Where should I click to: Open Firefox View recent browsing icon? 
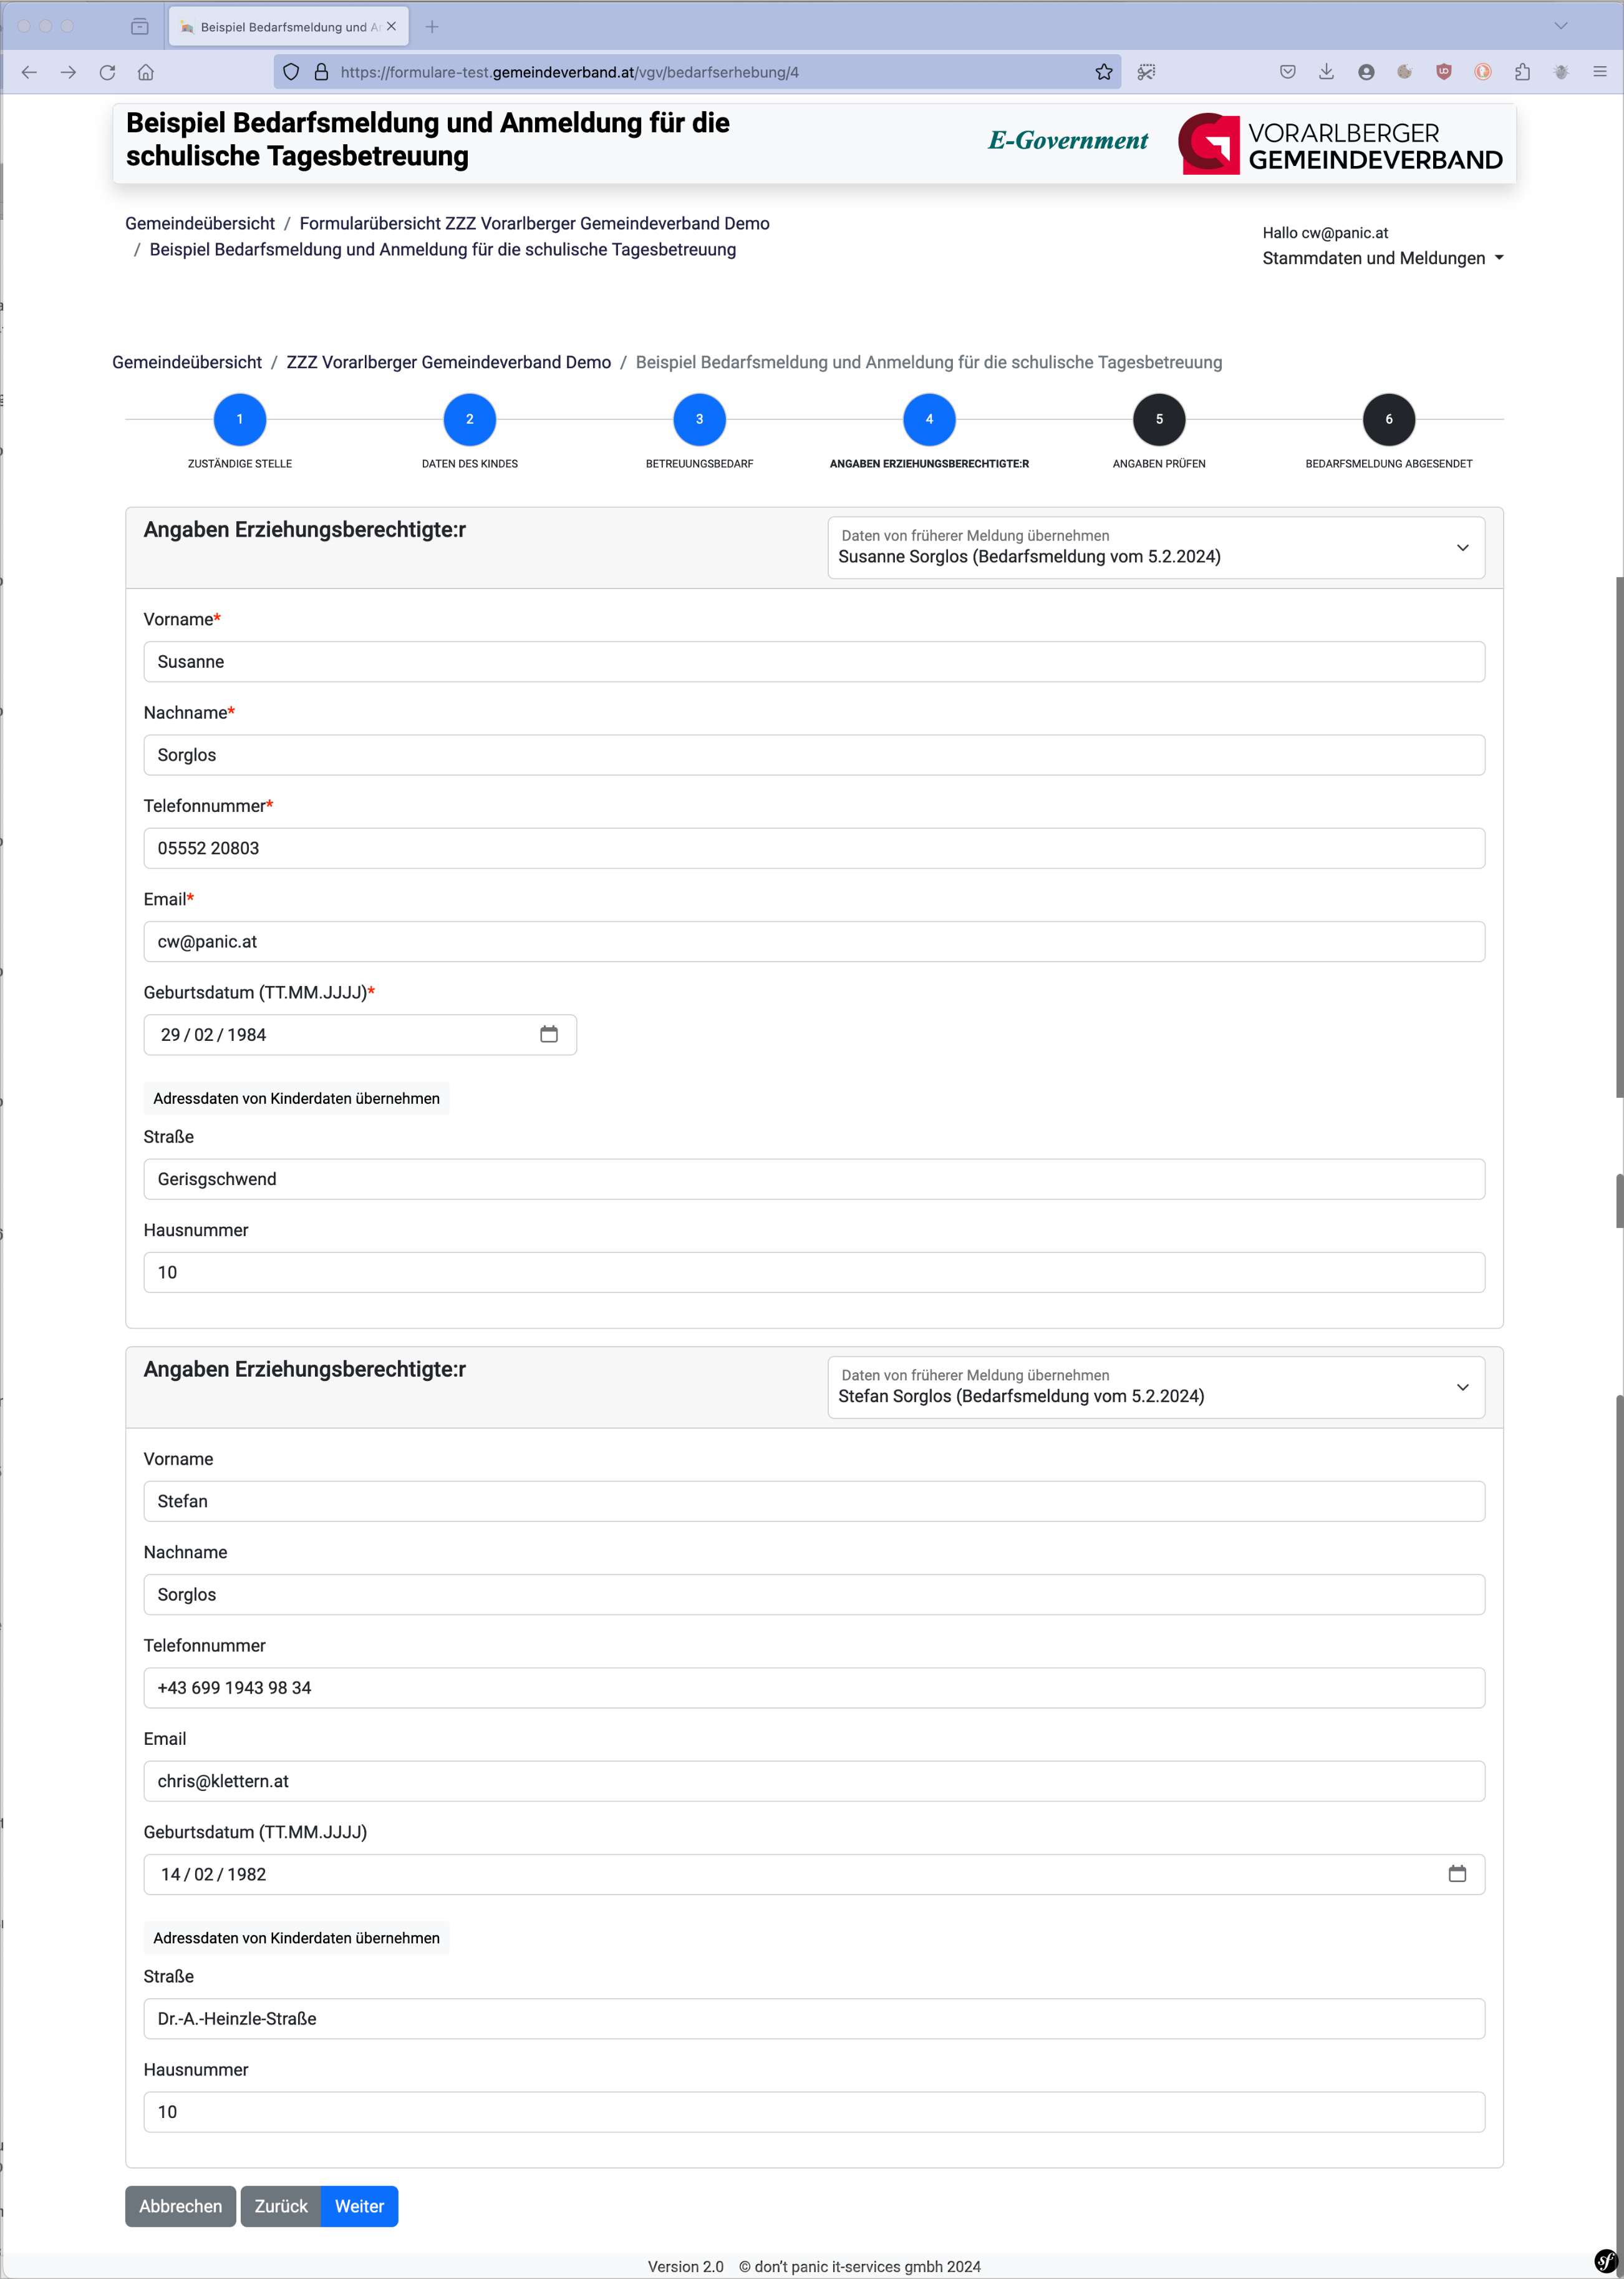140,27
